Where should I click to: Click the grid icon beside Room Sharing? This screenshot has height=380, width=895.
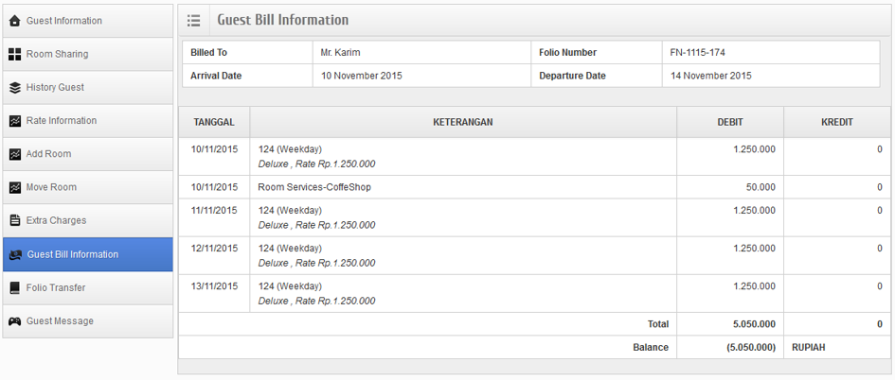pos(14,55)
